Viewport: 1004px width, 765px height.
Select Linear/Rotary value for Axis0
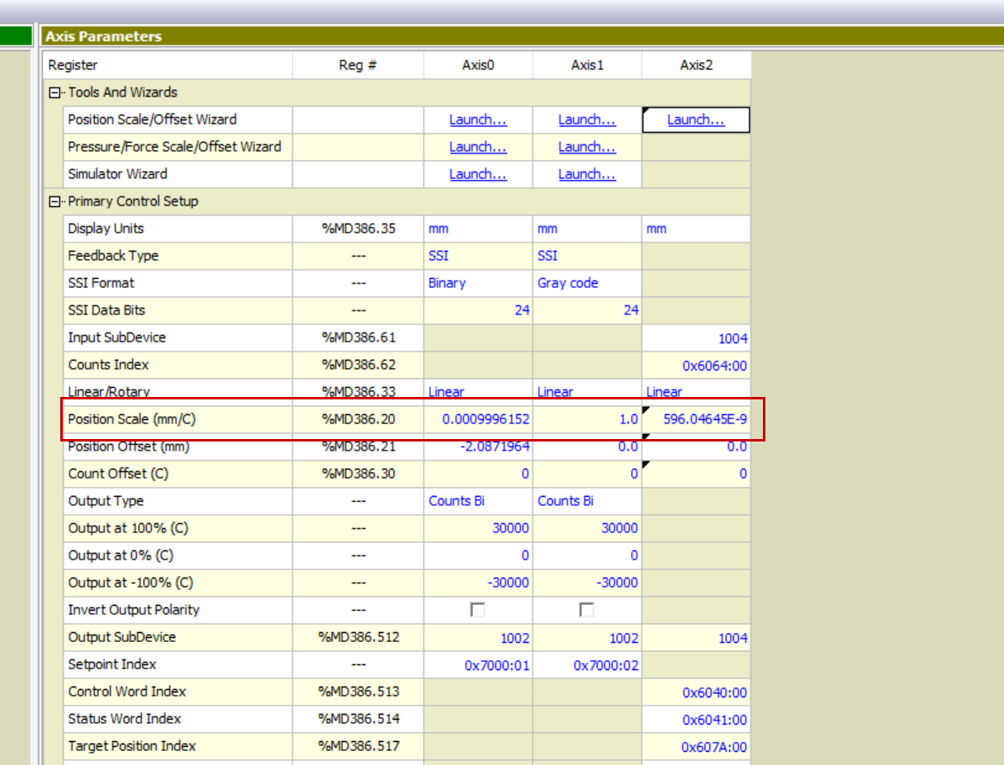tap(478, 392)
